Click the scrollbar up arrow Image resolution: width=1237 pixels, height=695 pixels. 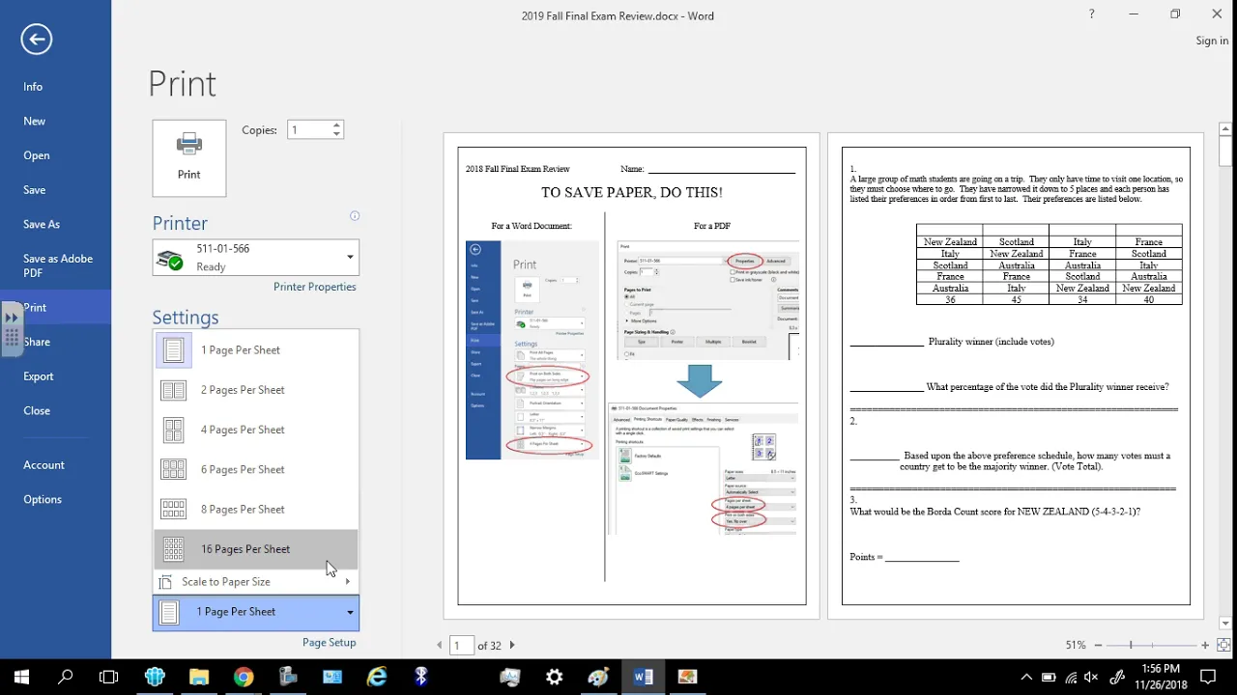[x=1225, y=128]
